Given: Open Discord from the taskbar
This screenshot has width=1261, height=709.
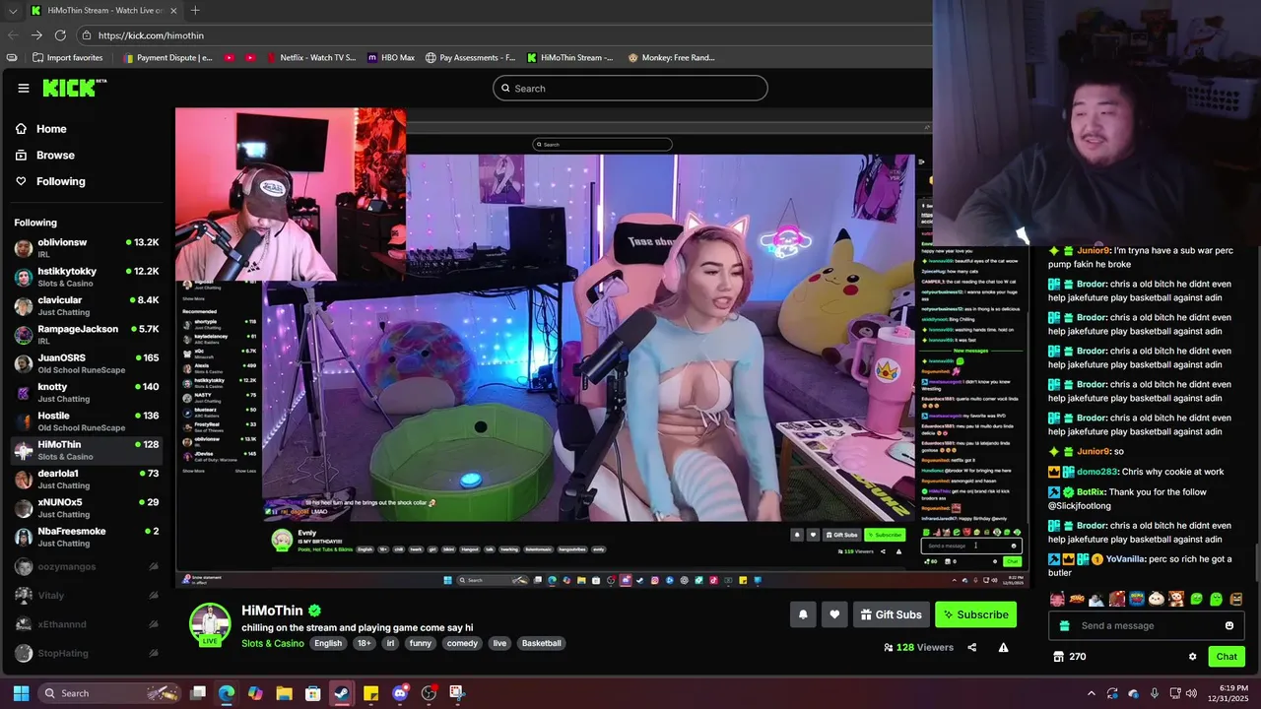Looking at the screenshot, I should (400, 693).
